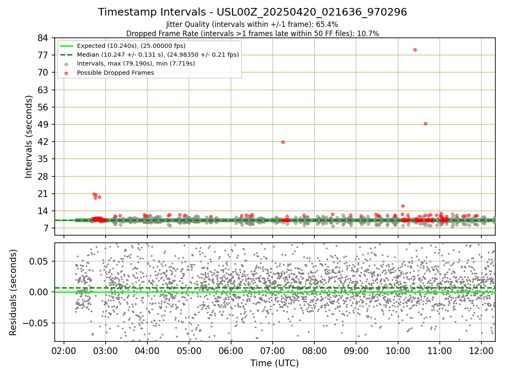The image size is (505, 378).
Task: Click the dashed green Median legend line
Action: point(66,55)
